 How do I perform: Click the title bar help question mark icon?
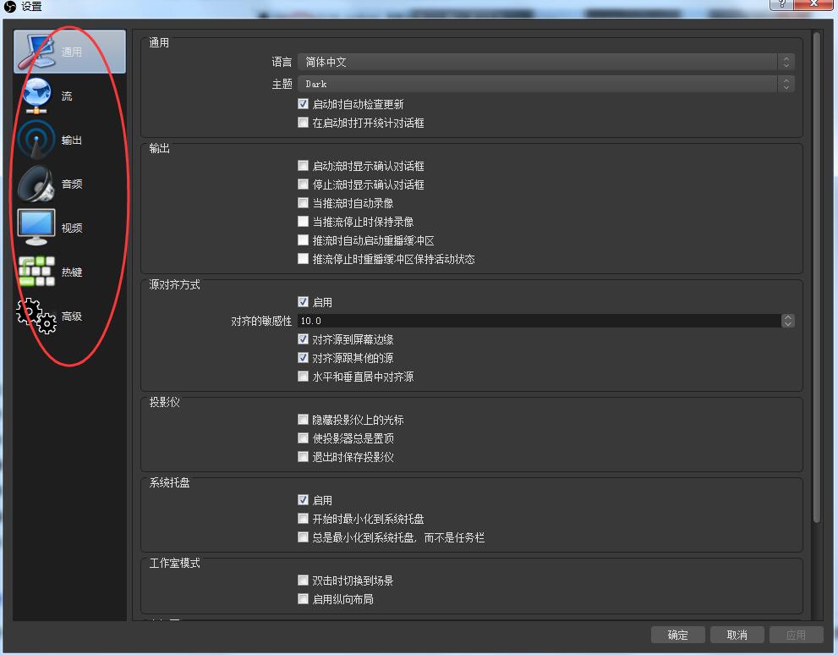pos(780,5)
